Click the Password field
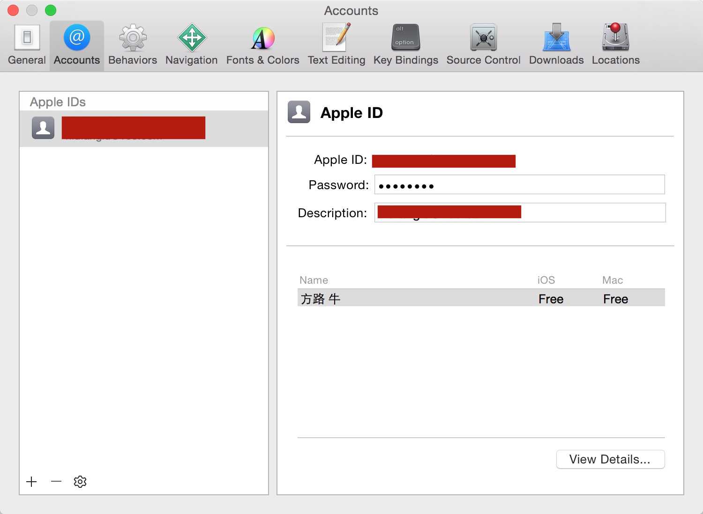The image size is (703, 514). point(519,184)
